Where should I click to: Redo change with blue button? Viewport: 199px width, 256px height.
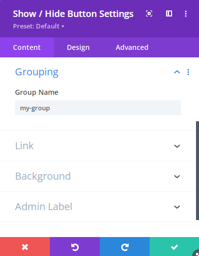(125, 247)
